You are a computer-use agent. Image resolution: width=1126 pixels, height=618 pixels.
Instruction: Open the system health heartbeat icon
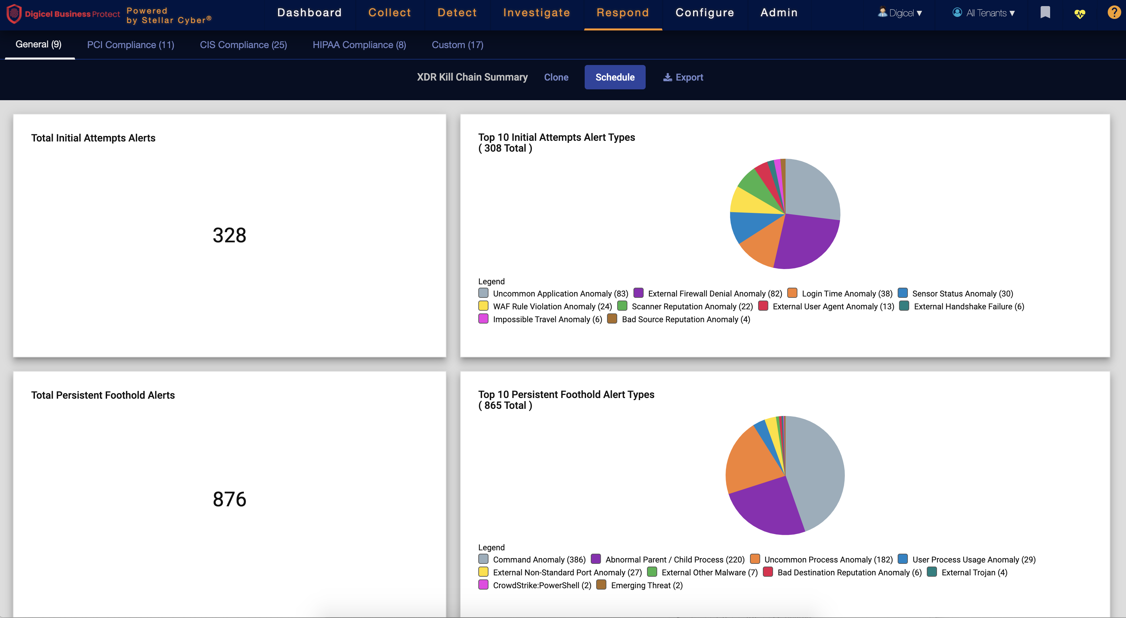pos(1080,14)
